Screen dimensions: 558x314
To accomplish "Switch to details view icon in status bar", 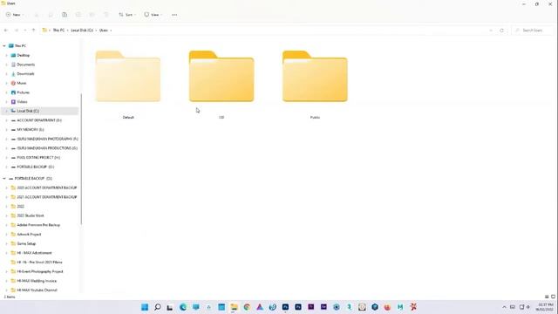I will tap(547, 297).
